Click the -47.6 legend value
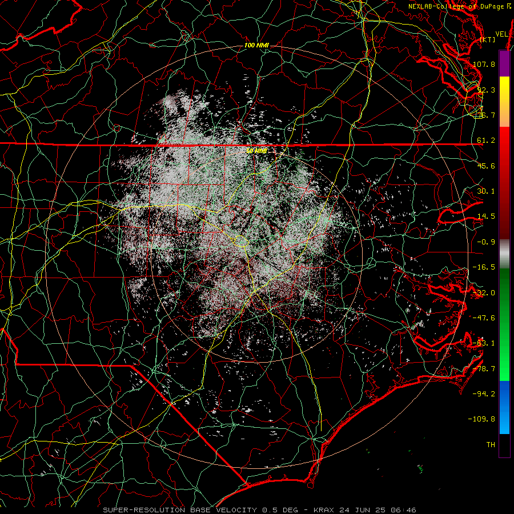 484,318
